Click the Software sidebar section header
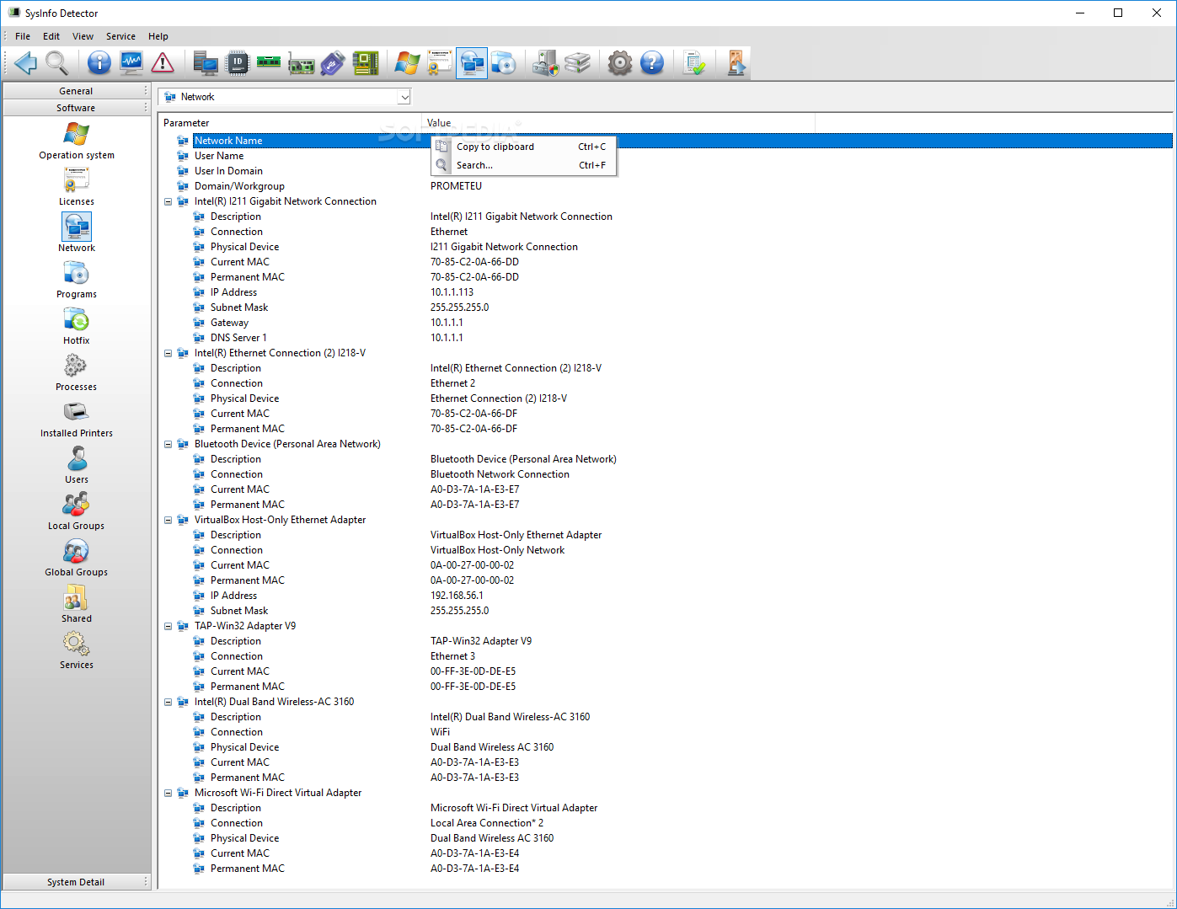The height and width of the screenshot is (909, 1177). click(76, 108)
